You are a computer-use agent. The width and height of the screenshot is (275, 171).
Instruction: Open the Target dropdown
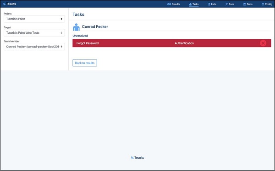pyautogui.click(x=34, y=33)
